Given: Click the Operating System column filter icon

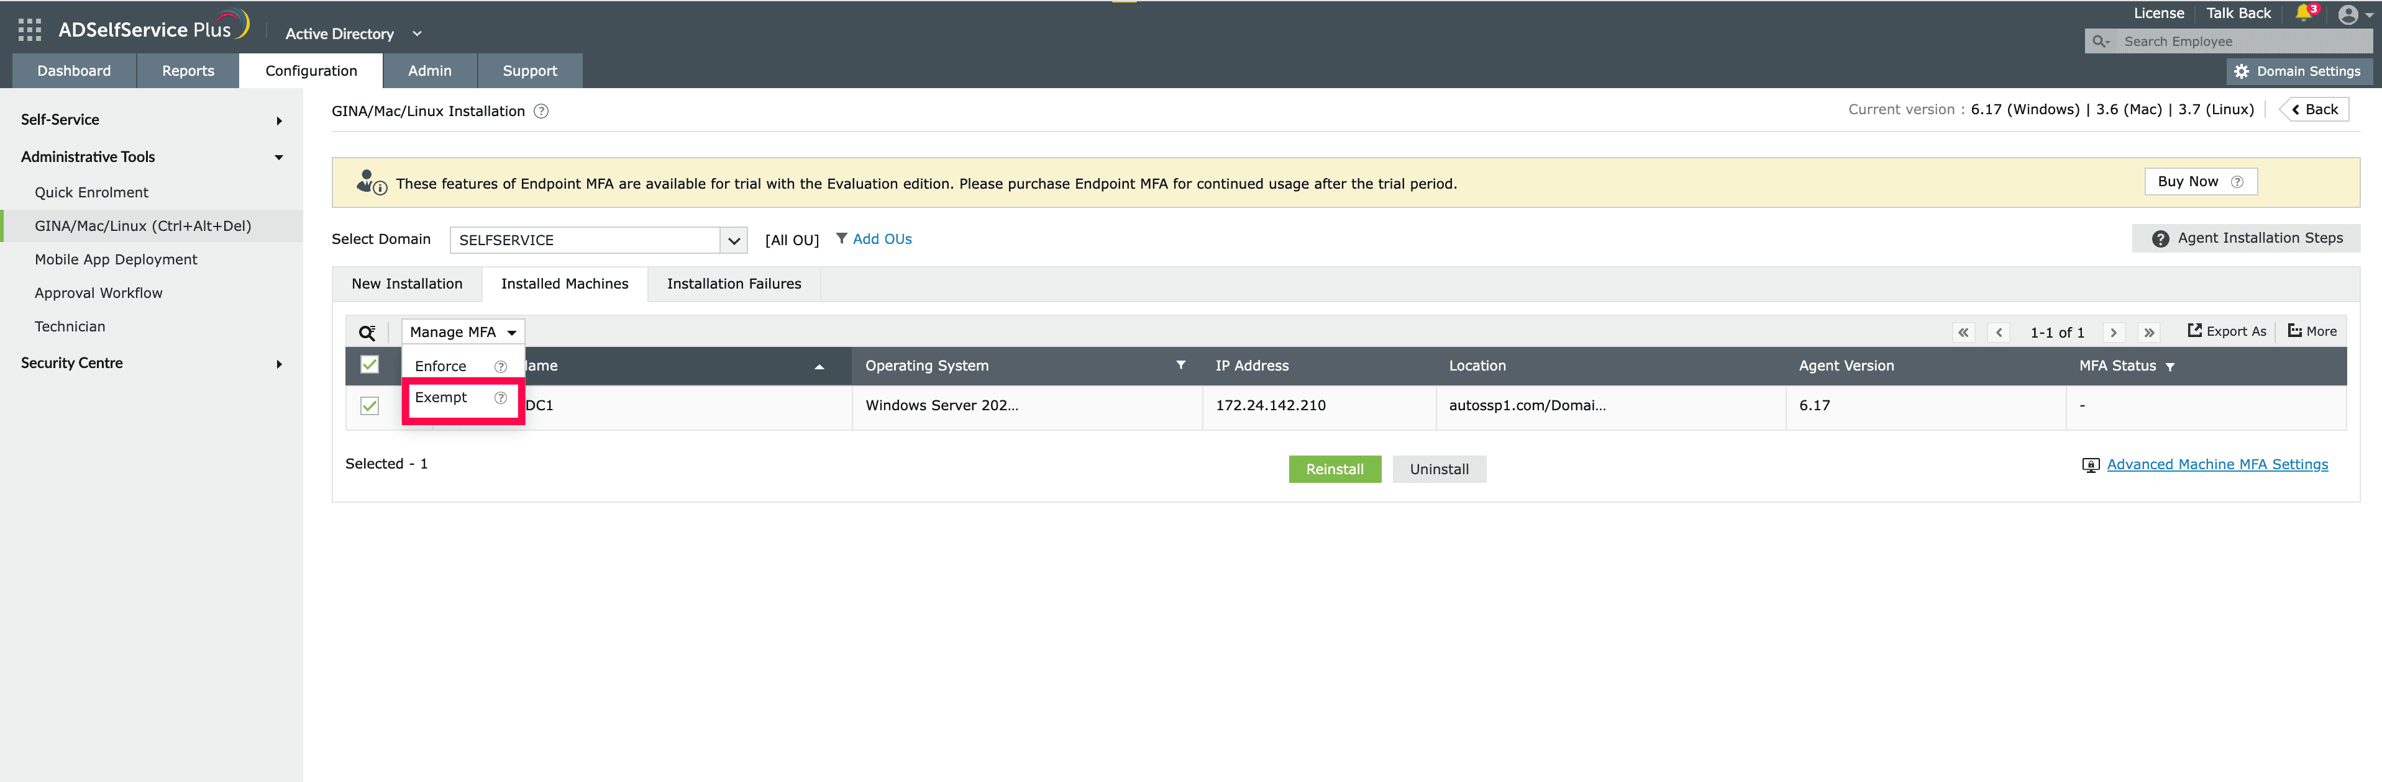Looking at the screenshot, I should (x=1181, y=365).
